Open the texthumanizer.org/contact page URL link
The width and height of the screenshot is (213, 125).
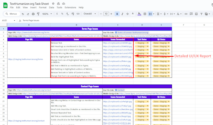(34, 90)
